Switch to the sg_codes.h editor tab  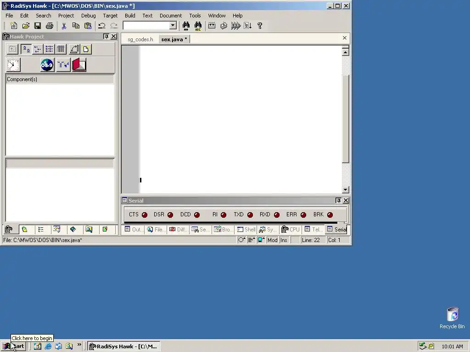140,39
